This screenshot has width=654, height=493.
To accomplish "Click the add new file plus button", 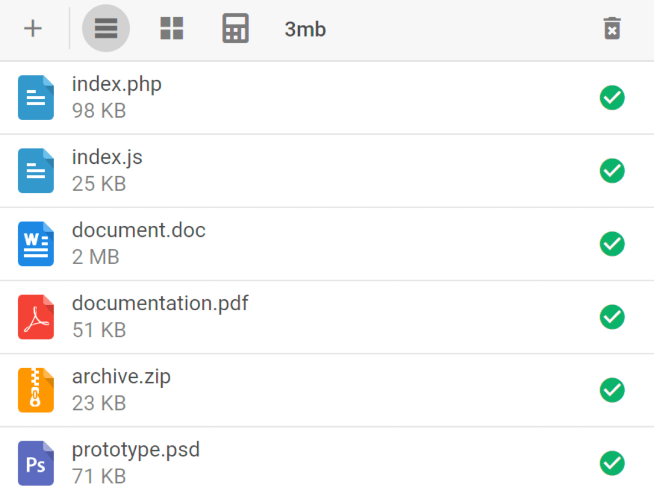I will 33,28.
